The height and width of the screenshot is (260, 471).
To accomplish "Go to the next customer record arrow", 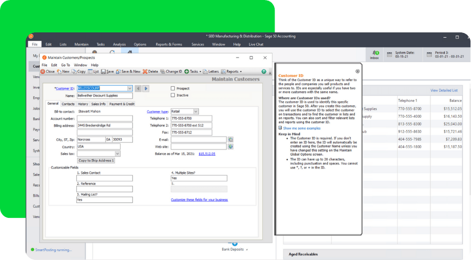I will [x=146, y=88].
